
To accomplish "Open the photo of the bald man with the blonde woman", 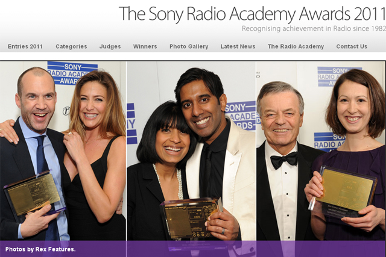I will (x=63, y=151).
